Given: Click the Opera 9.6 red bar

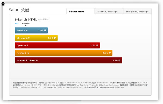Looking at the screenshot, I should [x=58, y=45].
